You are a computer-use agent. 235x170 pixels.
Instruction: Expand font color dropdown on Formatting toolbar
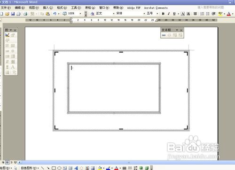tap(233, 14)
